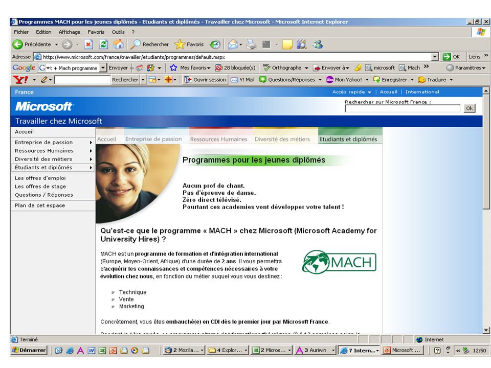The height and width of the screenshot is (368, 491).
Task: Print the page using printer icon
Action: coord(251,45)
